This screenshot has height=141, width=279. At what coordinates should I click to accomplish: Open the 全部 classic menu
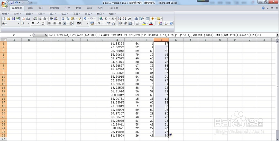[5, 14]
